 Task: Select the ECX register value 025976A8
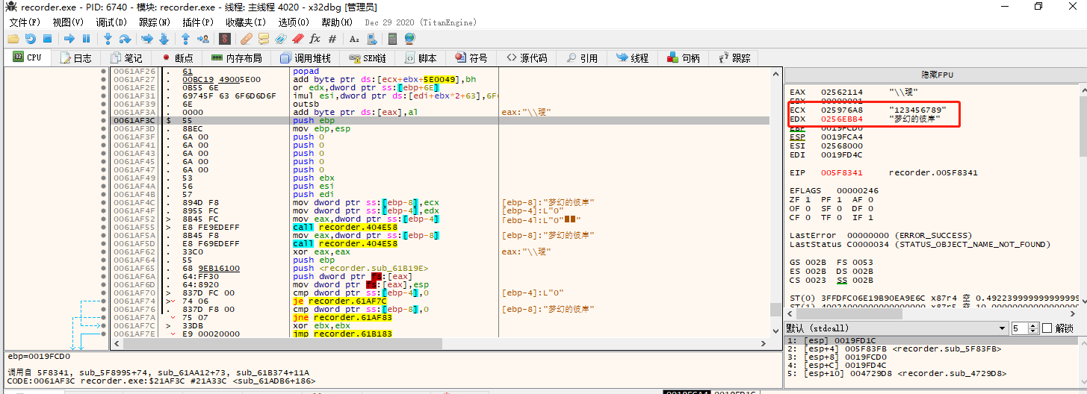click(x=842, y=110)
